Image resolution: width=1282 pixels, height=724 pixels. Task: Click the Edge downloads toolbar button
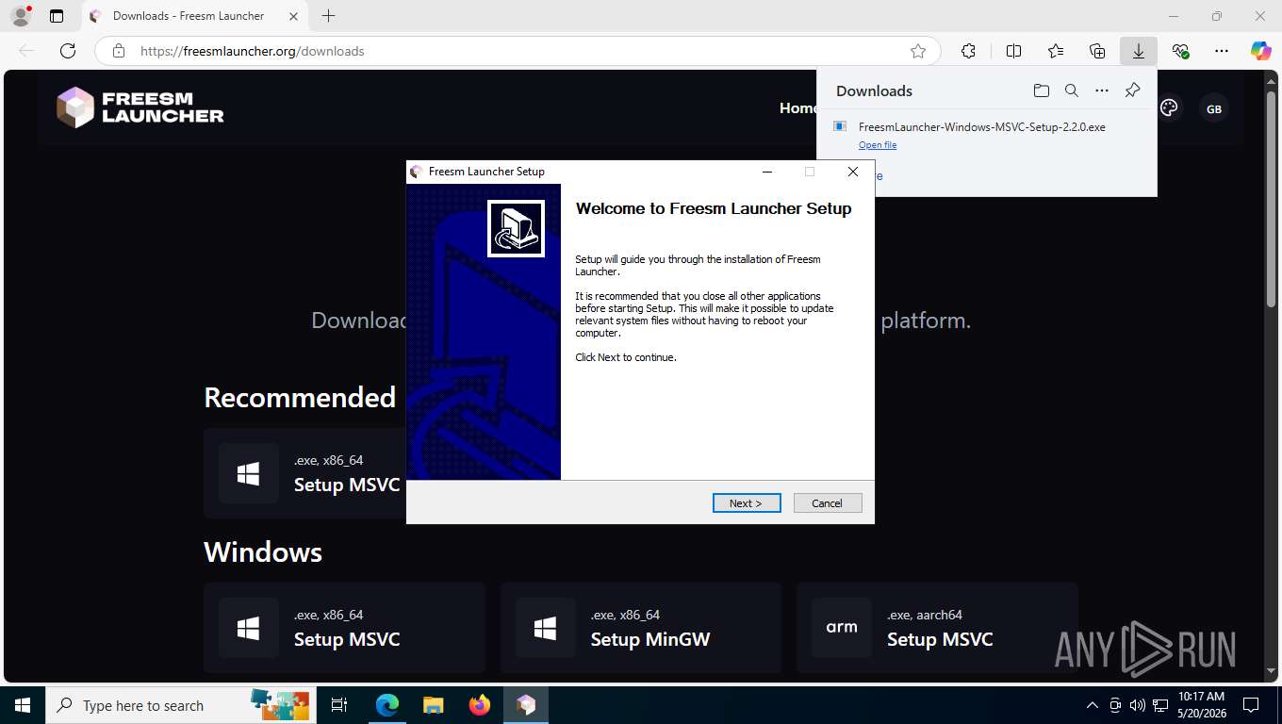tap(1139, 51)
